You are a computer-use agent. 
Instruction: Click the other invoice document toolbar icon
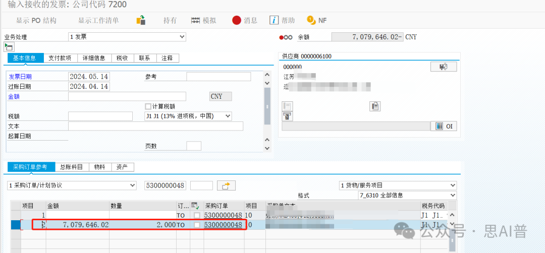click(x=141, y=20)
